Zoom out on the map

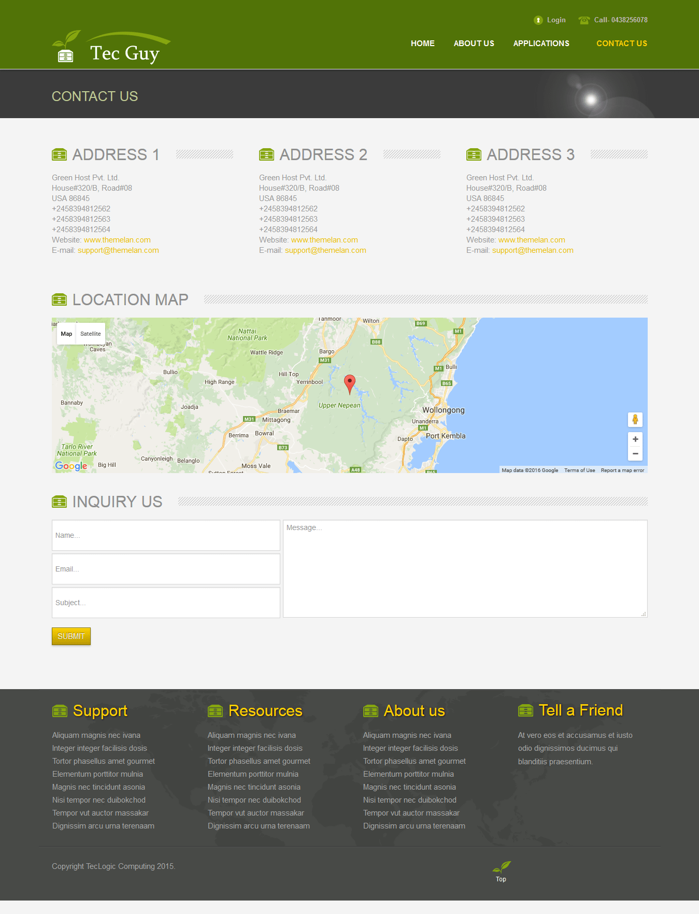[x=635, y=453]
